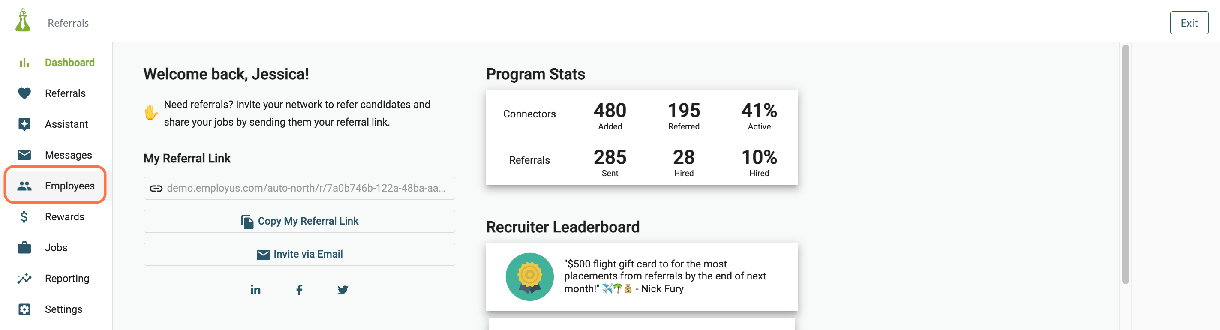Click the Messages envelope icon
This screenshot has width=1220, height=330.
[24, 155]
